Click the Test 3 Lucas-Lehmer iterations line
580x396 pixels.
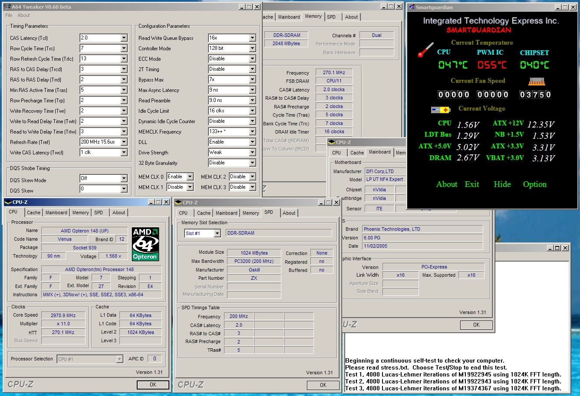pyautogui.click(x=453, y=389)
